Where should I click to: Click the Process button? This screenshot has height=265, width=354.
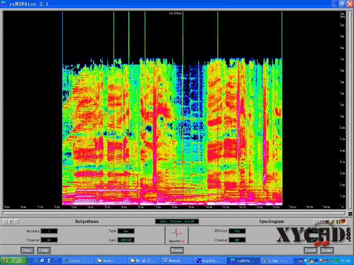pos(177,250)
